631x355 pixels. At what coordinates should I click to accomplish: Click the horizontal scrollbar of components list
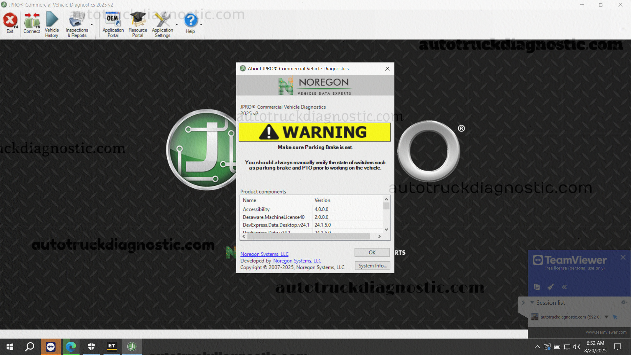[308, 236]
